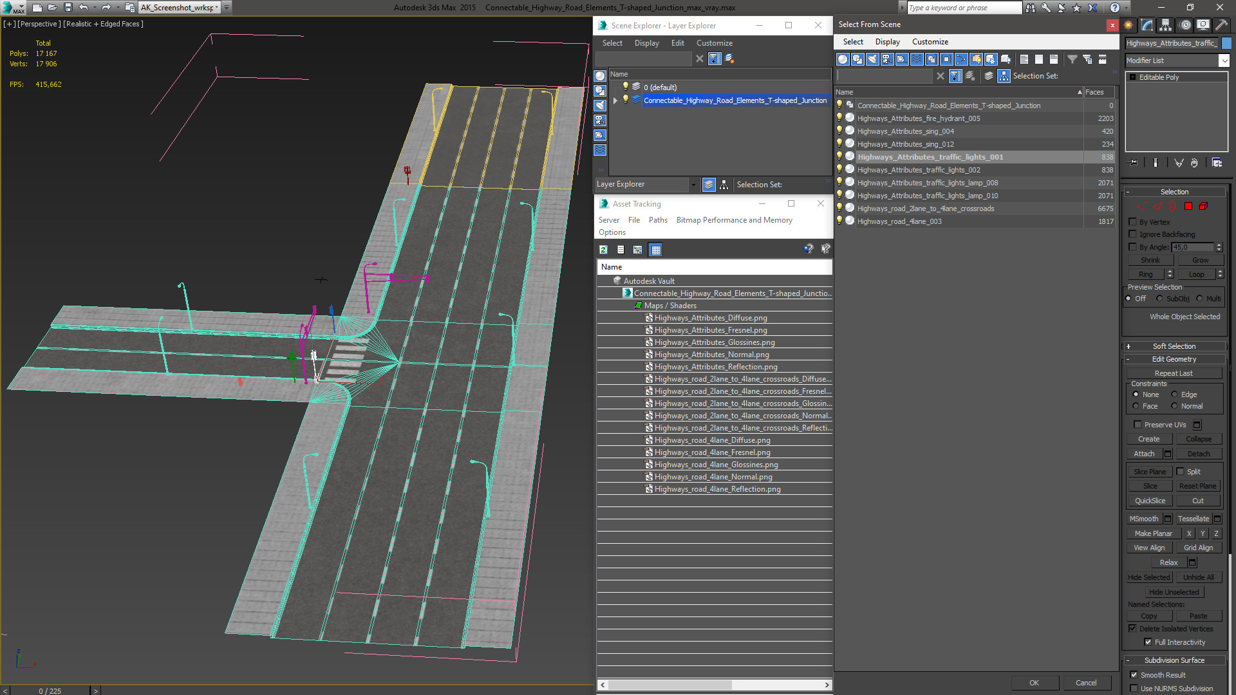Open the Modifier List dropdown
The height and width of the screenshot is (695, 1236).
click(x=1224, y=60)
